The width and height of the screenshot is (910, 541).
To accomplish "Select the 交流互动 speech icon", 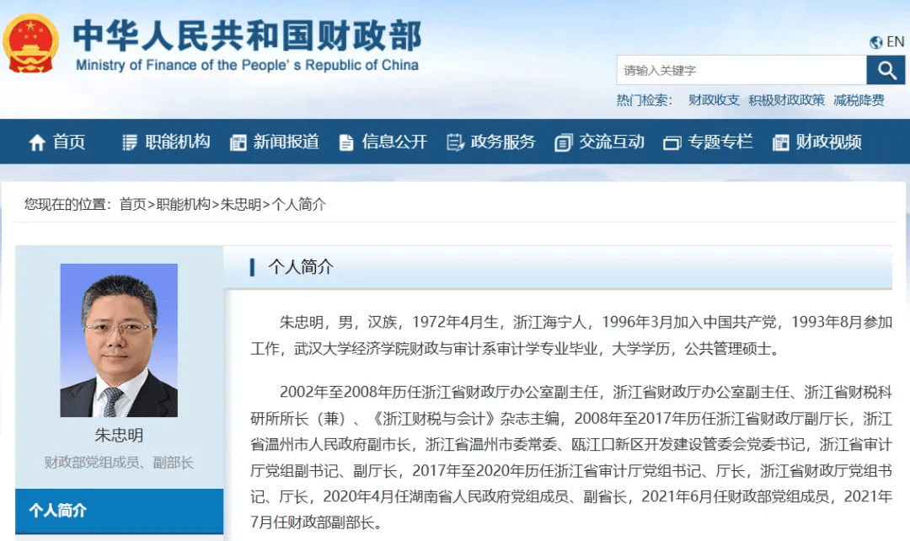I will pyautogui.click(x=561, y=142).
